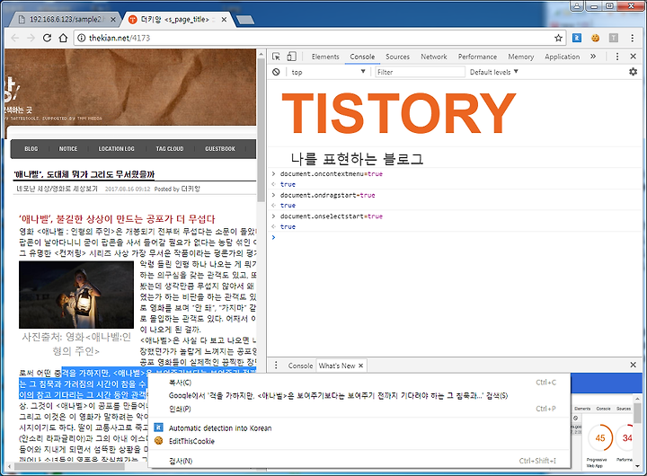The width and height of the screenshot is (647, 476).
Task: Choose 인쇄(P) from context menu
Action: 359,409
